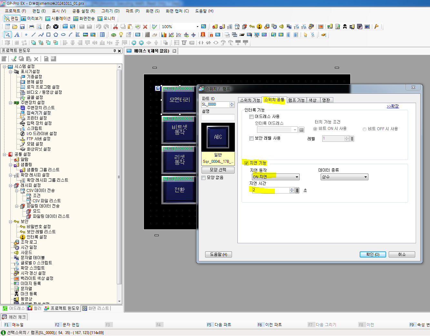The width and height of the screenshot is (430, 336).
Task: Open 에러 체크 panel tab
Action: (x=14, y=317)
